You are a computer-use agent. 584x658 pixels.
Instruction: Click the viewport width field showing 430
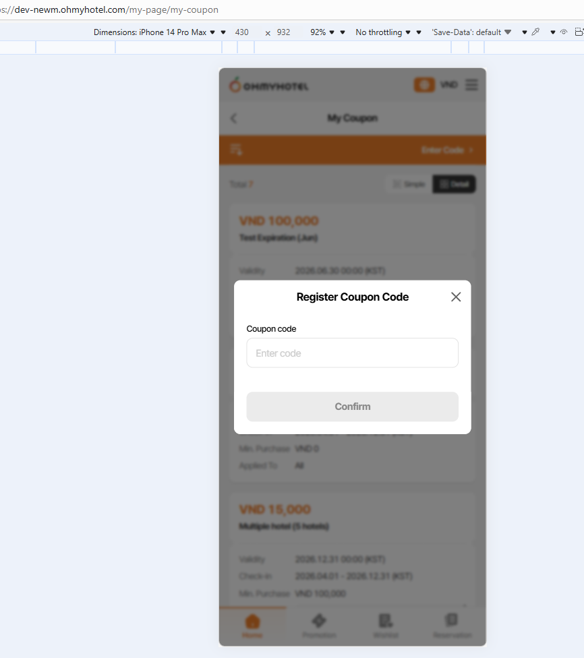242,32
